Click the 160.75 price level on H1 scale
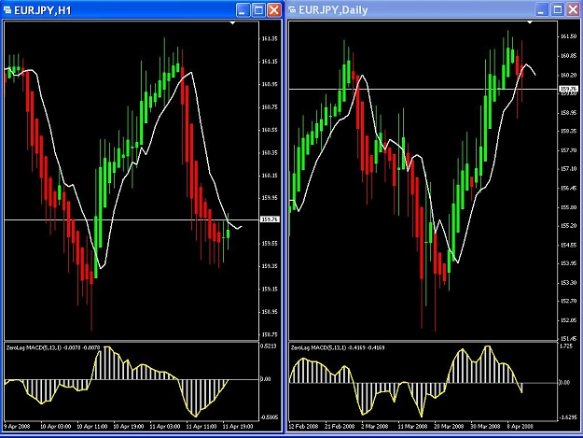 click(270, 107)
